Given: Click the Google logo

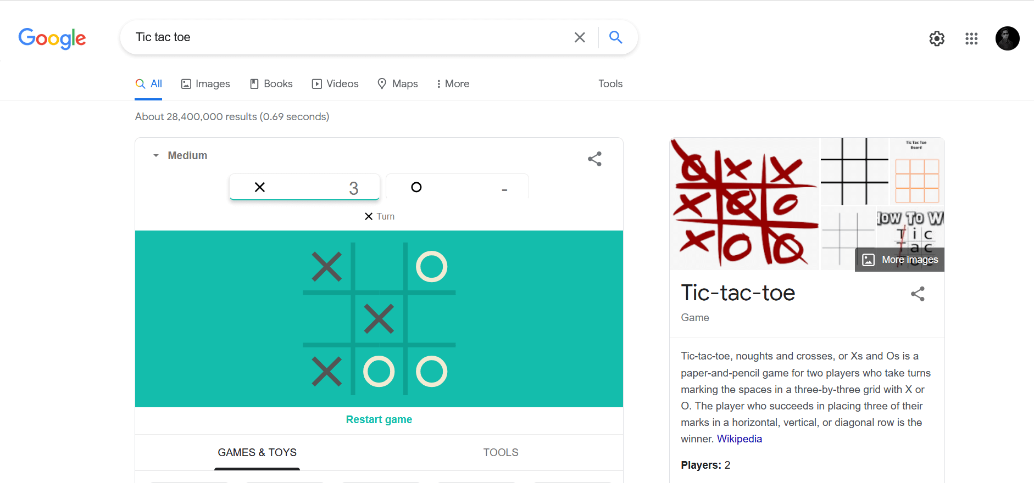Looking at the screenshot, I should pyautogui.click(x=52, y=38).
